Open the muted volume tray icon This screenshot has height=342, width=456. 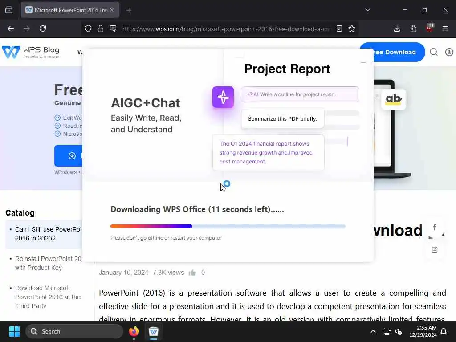399,331
